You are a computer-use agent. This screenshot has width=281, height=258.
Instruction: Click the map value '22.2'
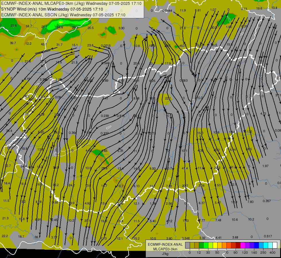(5, 236)
